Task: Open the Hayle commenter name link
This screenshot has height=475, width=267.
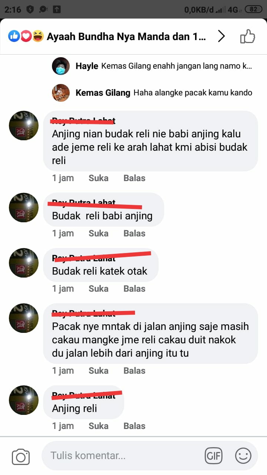Action: (87, 66)
